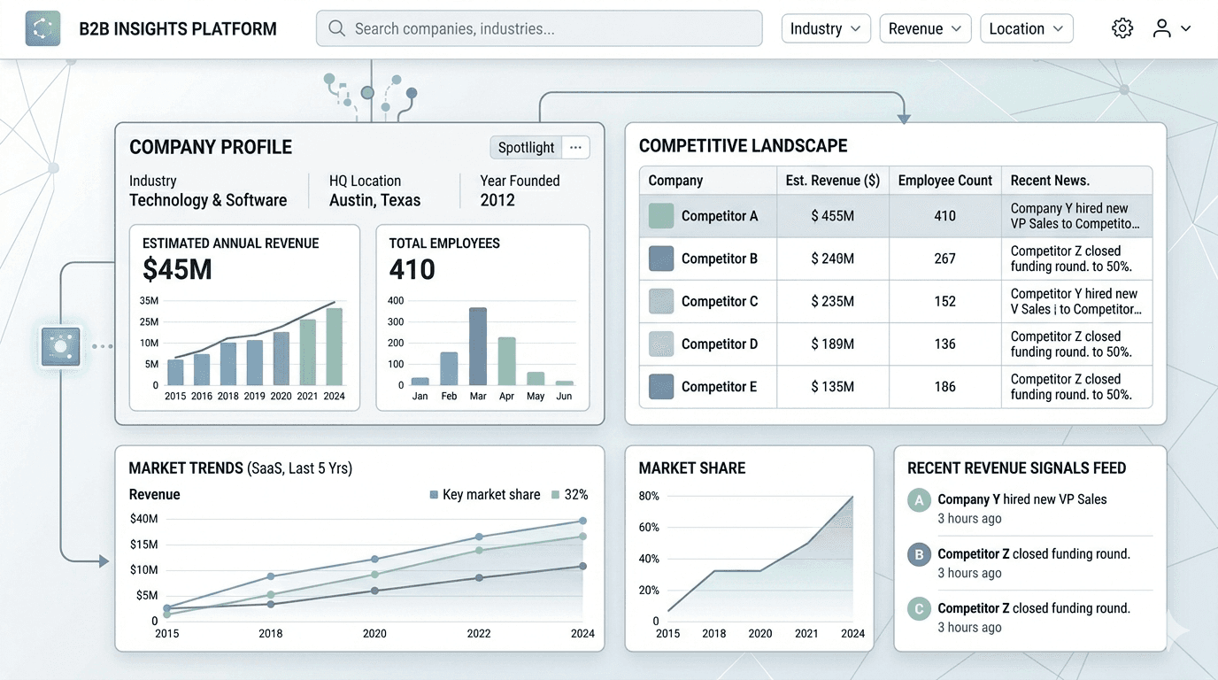Open the Industry filter dropdown
The height and width of the screenshot is (680, 1218).
tap(826, 28)
